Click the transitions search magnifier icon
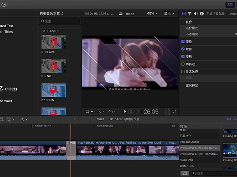This screenshot has width=237, height=177. [x=195, y=173]
